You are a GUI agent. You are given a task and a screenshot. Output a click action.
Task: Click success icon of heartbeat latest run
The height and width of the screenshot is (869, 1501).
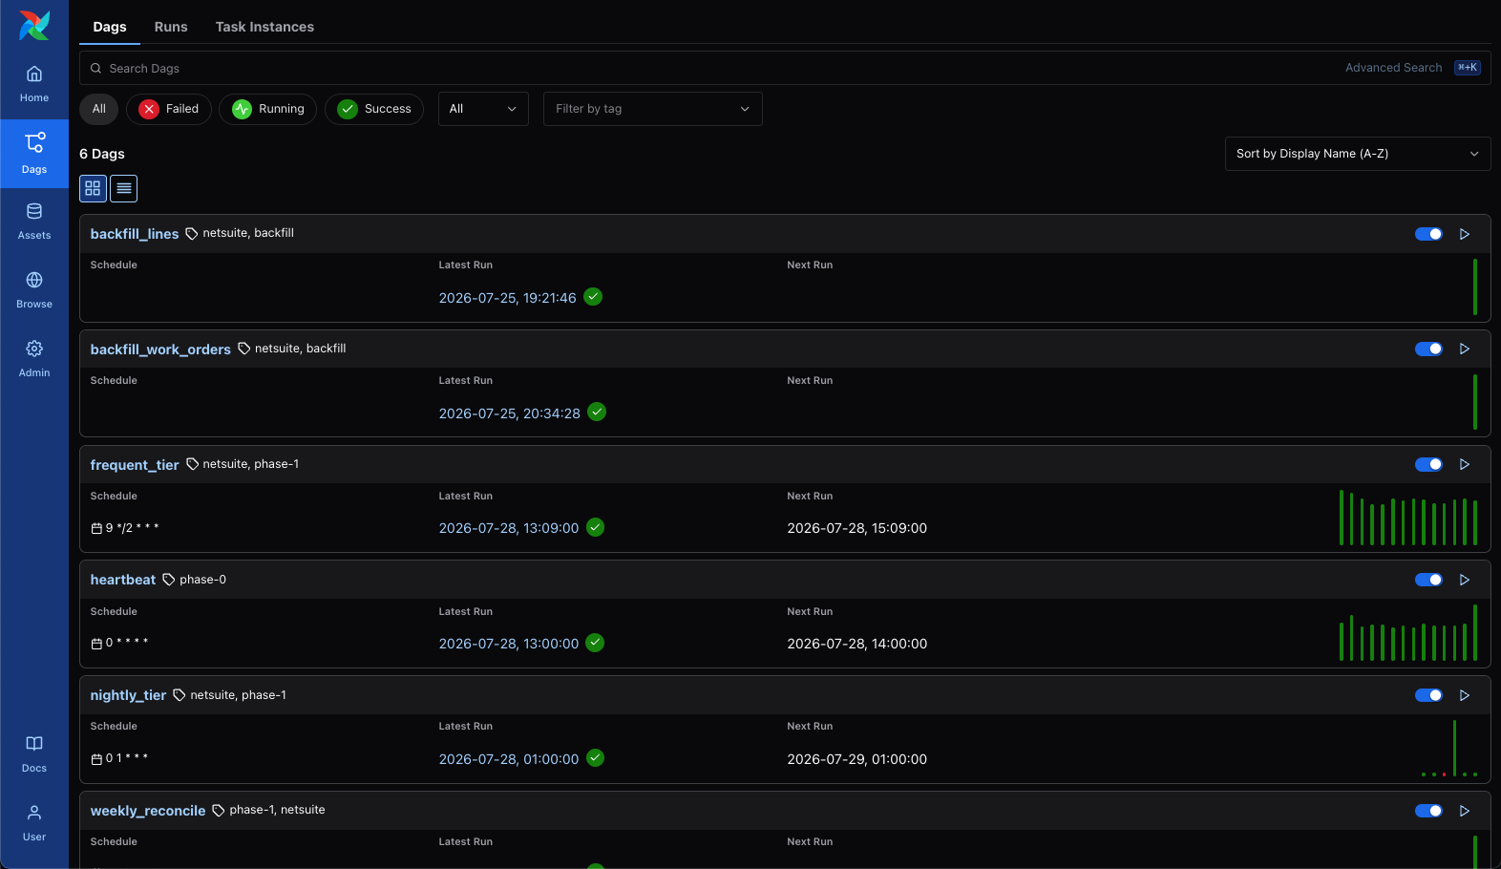pyautogui.click(x=595, y=643)
